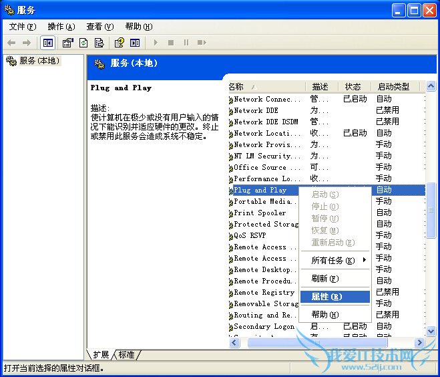This screenshot has width=440, height=377.
Task: Click 暂停(U) in the context menu
Action: click(335, 219)
